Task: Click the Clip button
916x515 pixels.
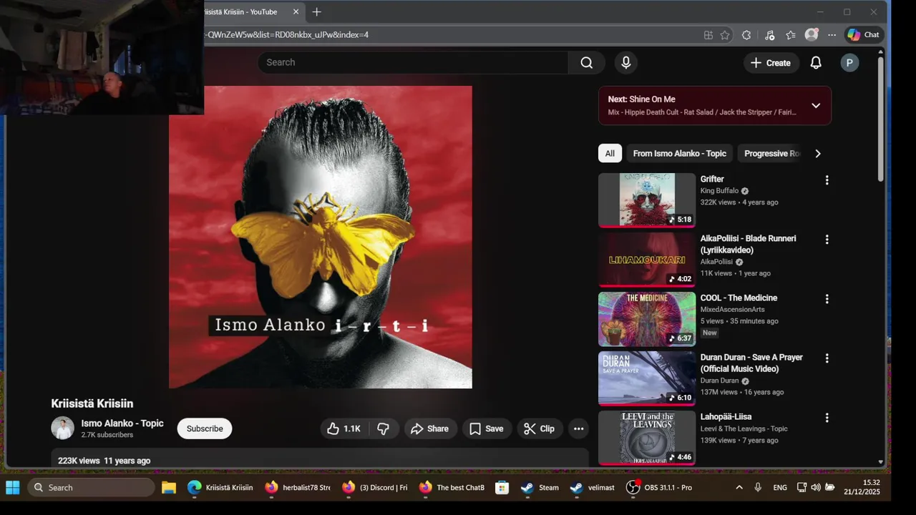Action: [x=540, y=428]
